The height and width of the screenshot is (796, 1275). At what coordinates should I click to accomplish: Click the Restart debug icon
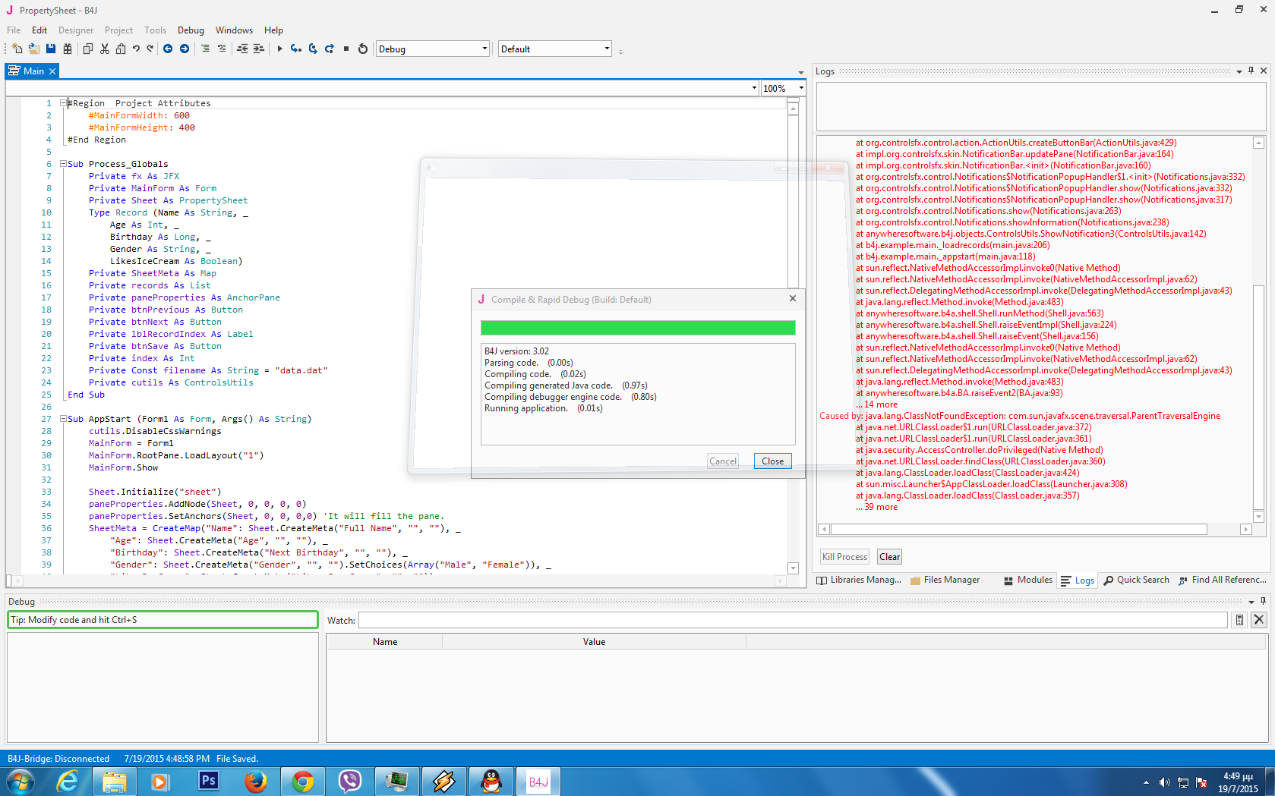point(363,49)
